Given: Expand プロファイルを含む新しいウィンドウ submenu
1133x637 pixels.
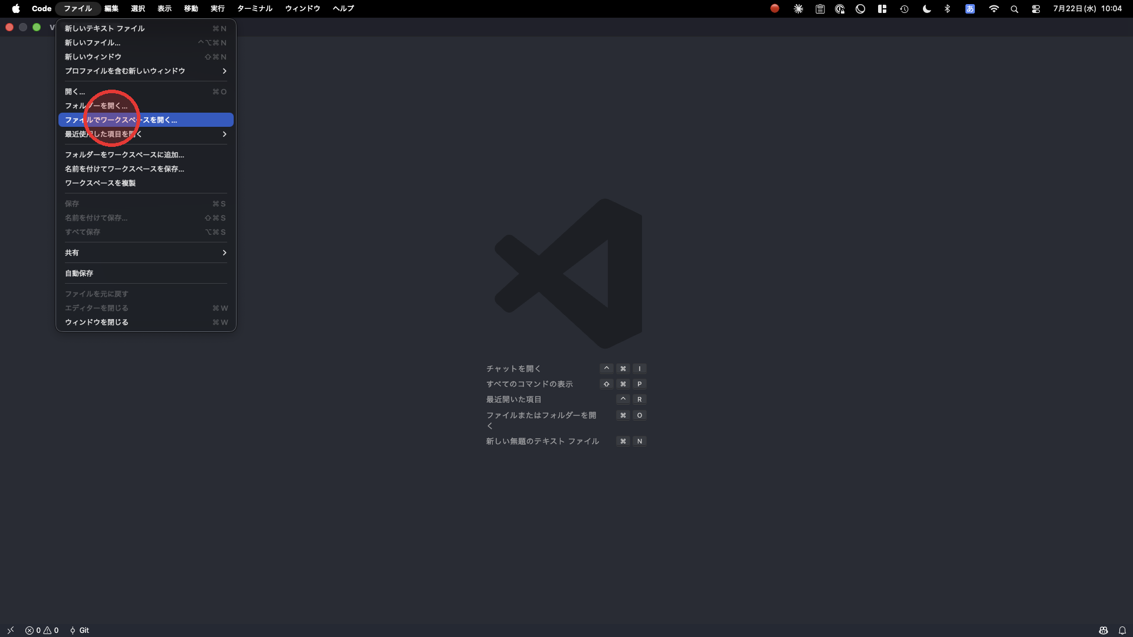Looking at the screenshot, I should pos(146,71).
